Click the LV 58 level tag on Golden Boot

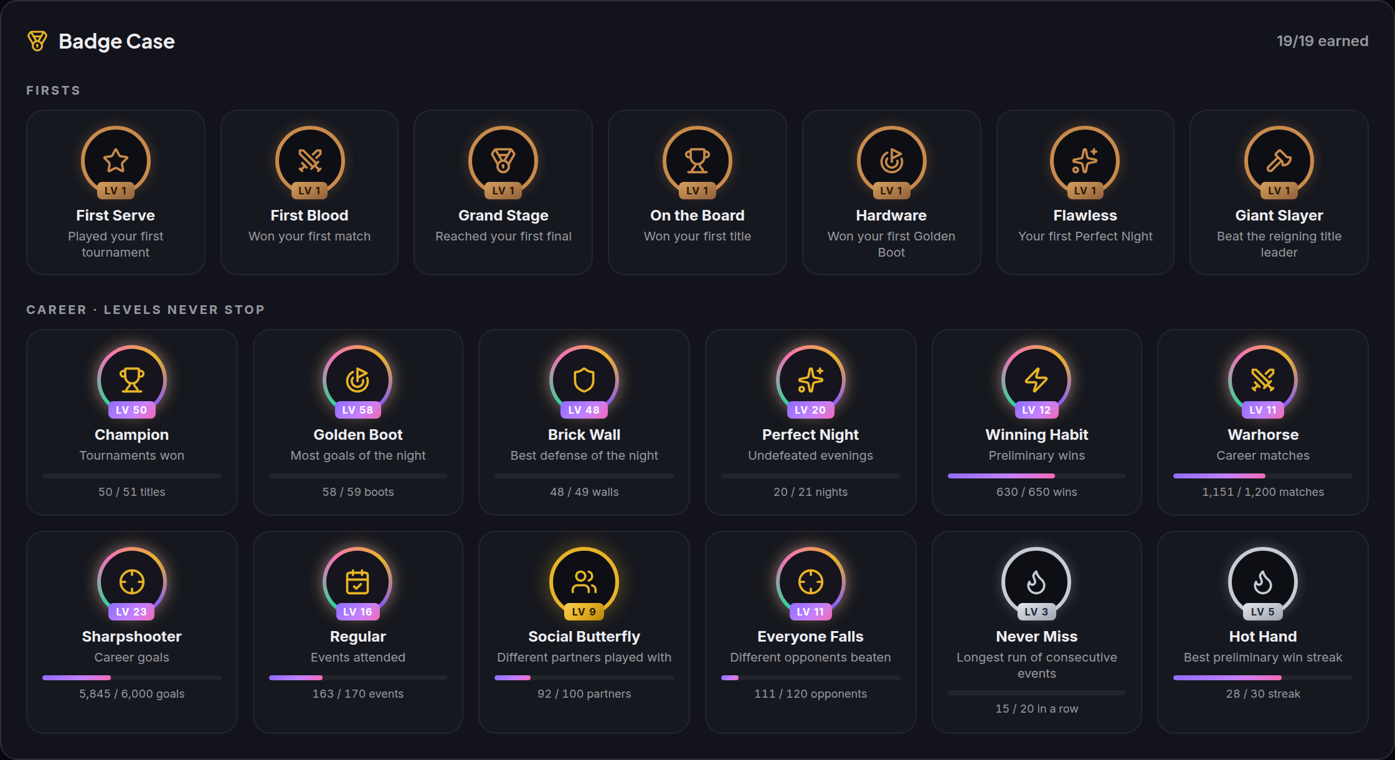click(357, 410)
